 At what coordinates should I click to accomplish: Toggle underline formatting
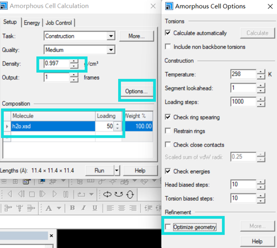[95, 208]
